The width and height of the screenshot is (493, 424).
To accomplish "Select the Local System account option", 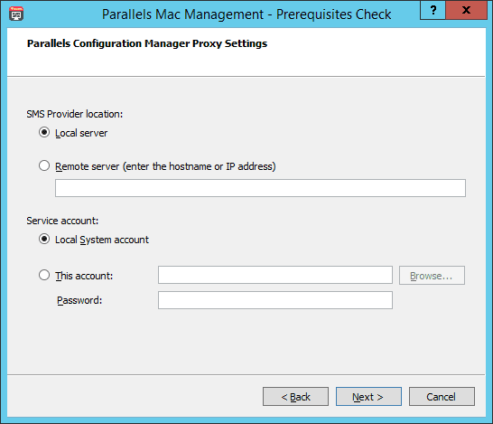I will click(44, 239).
